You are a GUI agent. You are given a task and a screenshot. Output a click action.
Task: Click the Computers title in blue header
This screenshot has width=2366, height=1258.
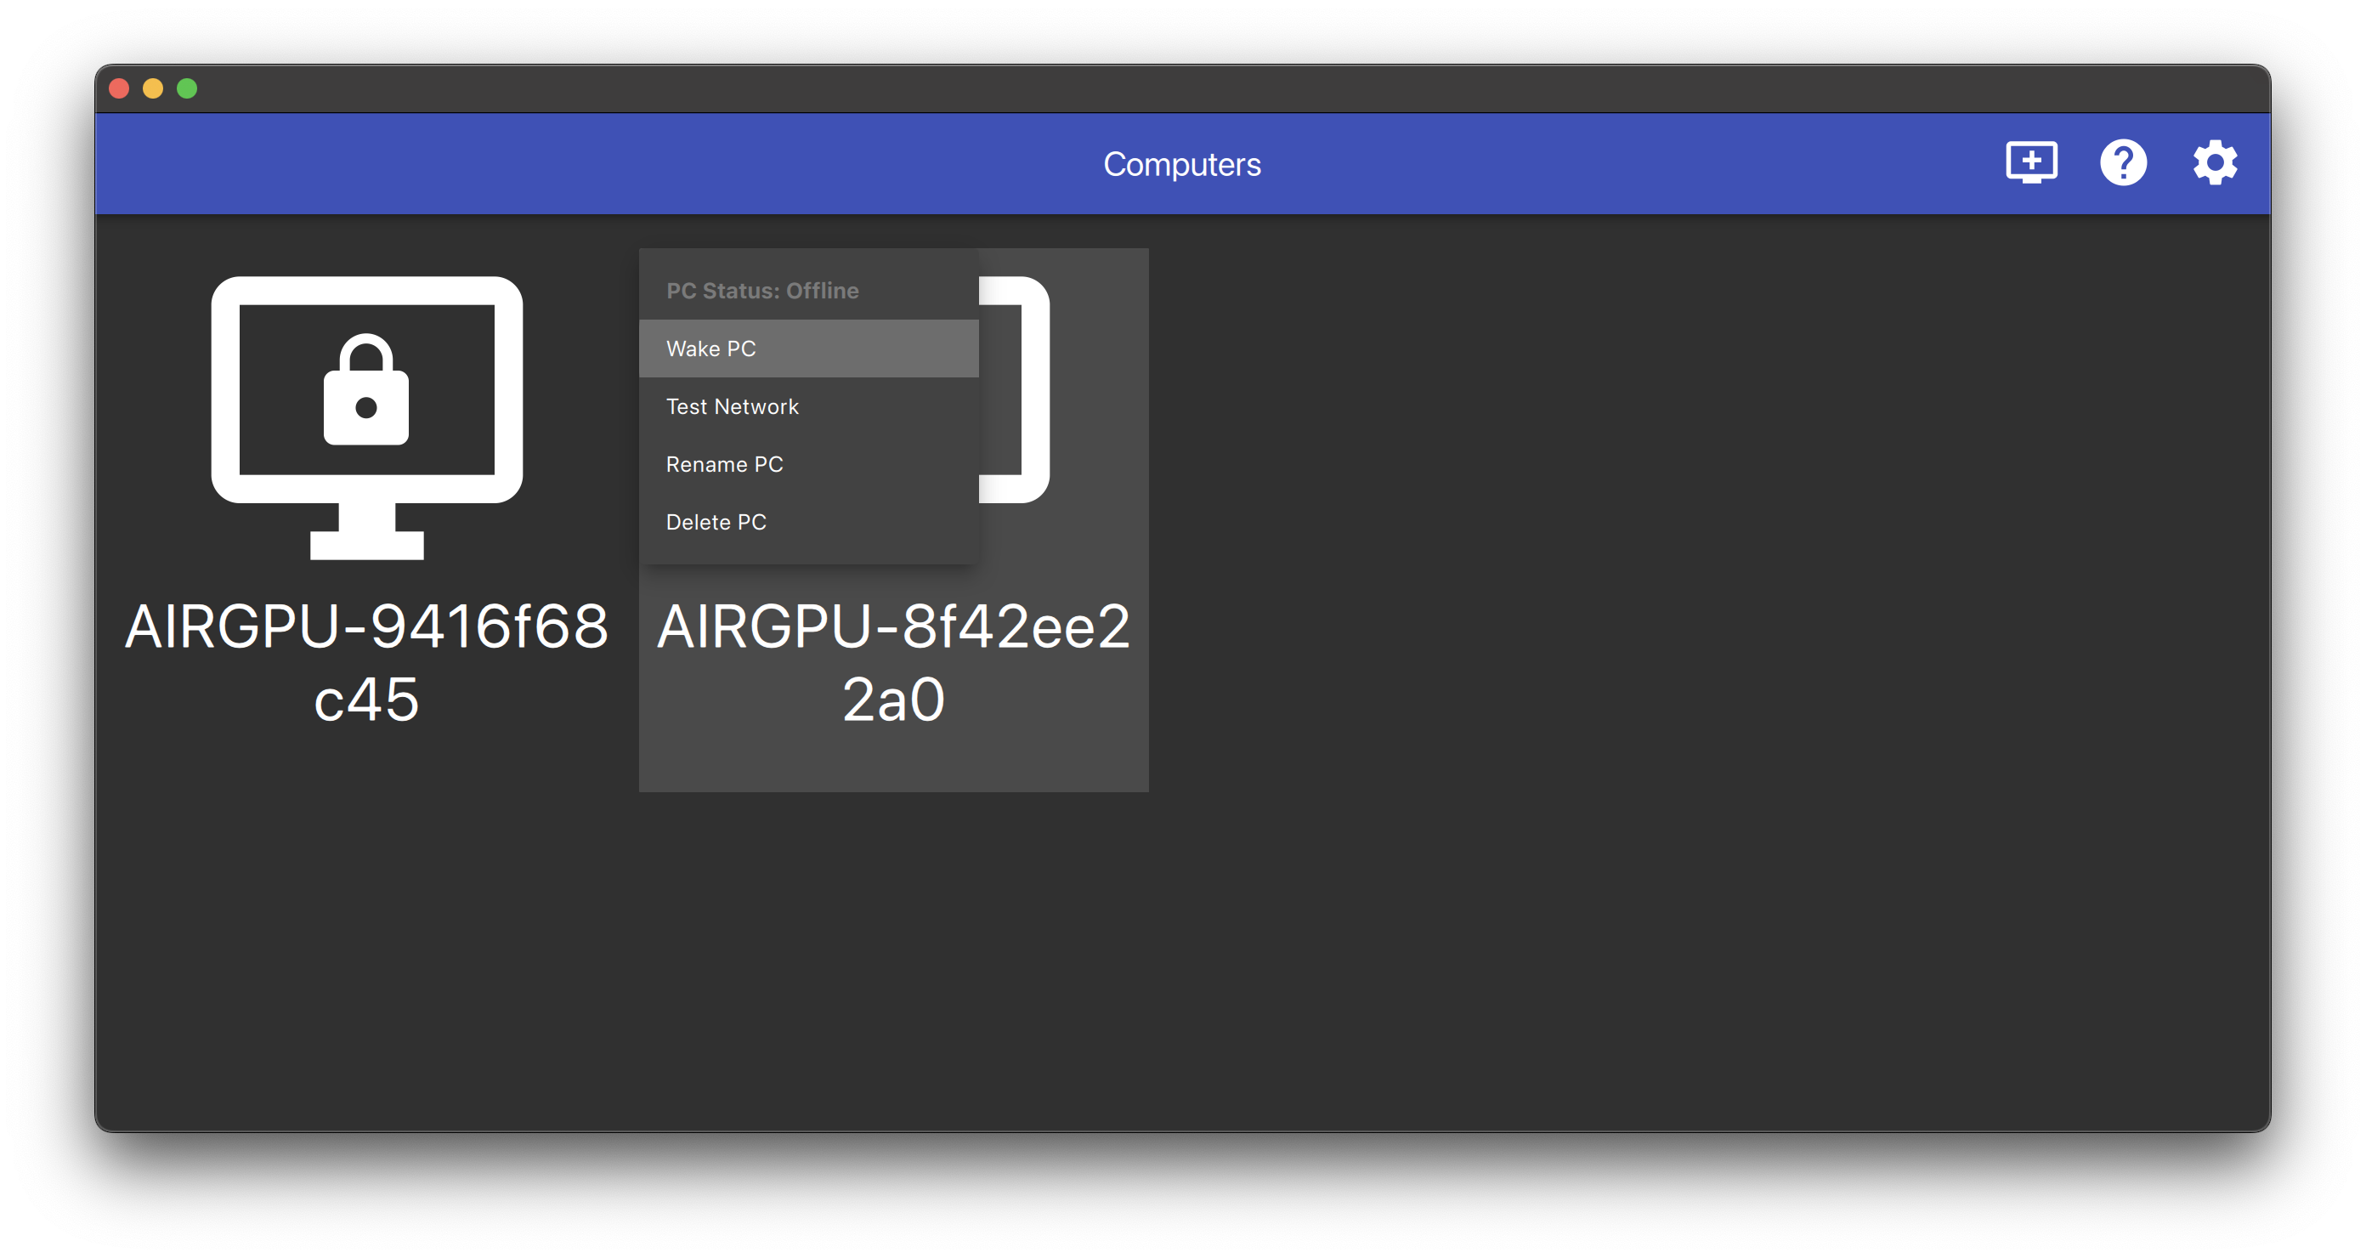pos(1181,165)
